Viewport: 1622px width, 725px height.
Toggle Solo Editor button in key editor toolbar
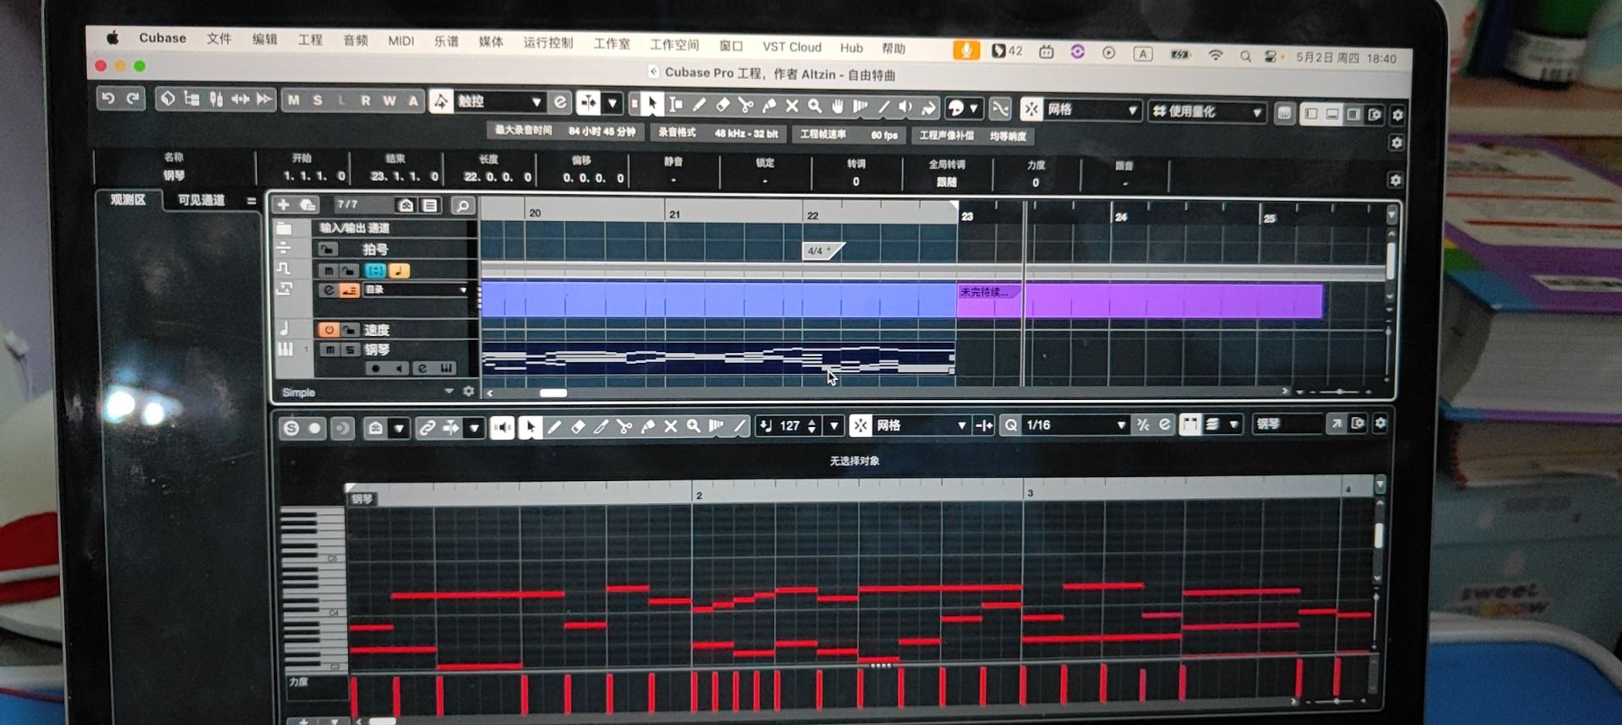pyautogui.click(x=291, y=428)
